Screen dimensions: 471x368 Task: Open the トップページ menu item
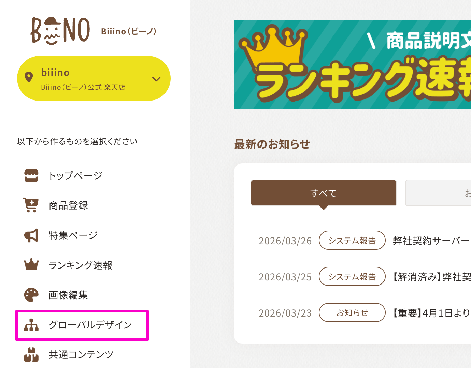(75, 175)
